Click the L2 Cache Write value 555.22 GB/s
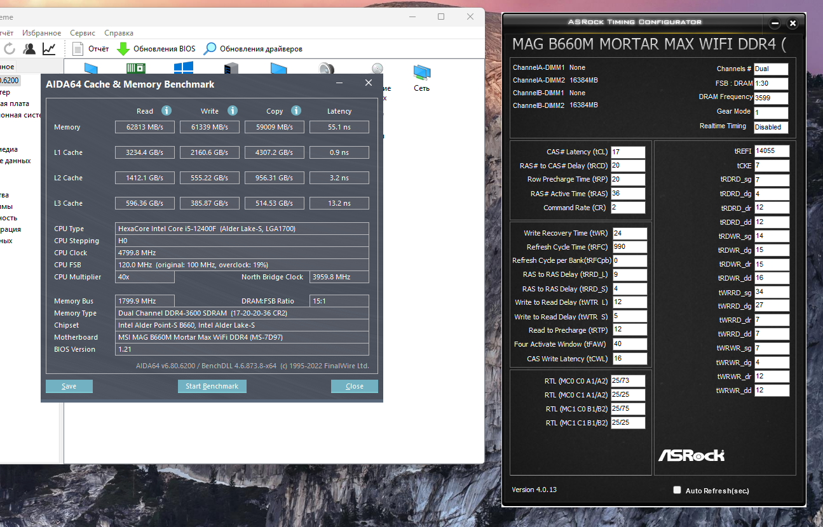 pos(210,178)
